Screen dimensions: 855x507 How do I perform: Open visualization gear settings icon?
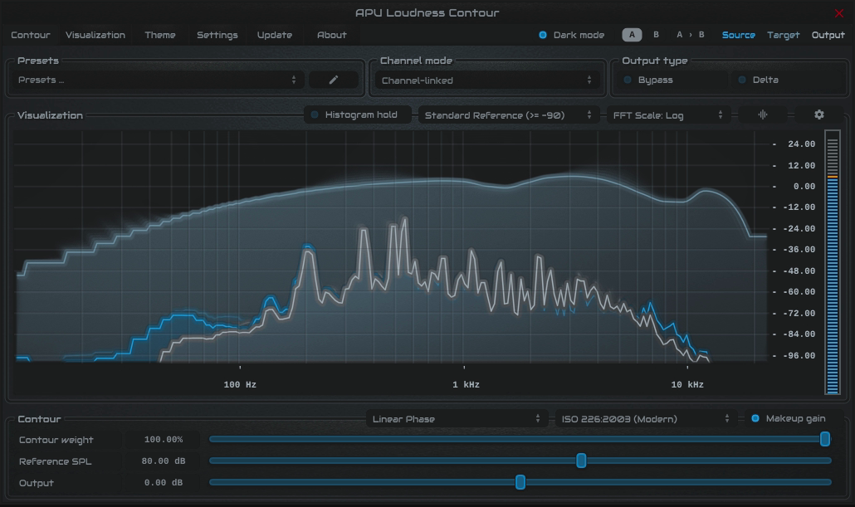coord(818,115)
